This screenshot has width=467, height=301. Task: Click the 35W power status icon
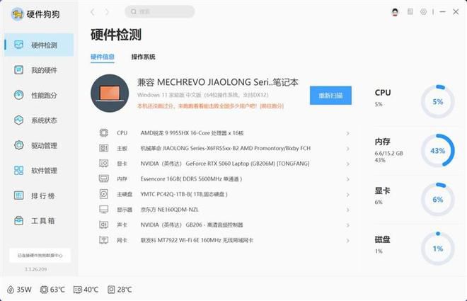pyautogui.click(x=11, y=290)
